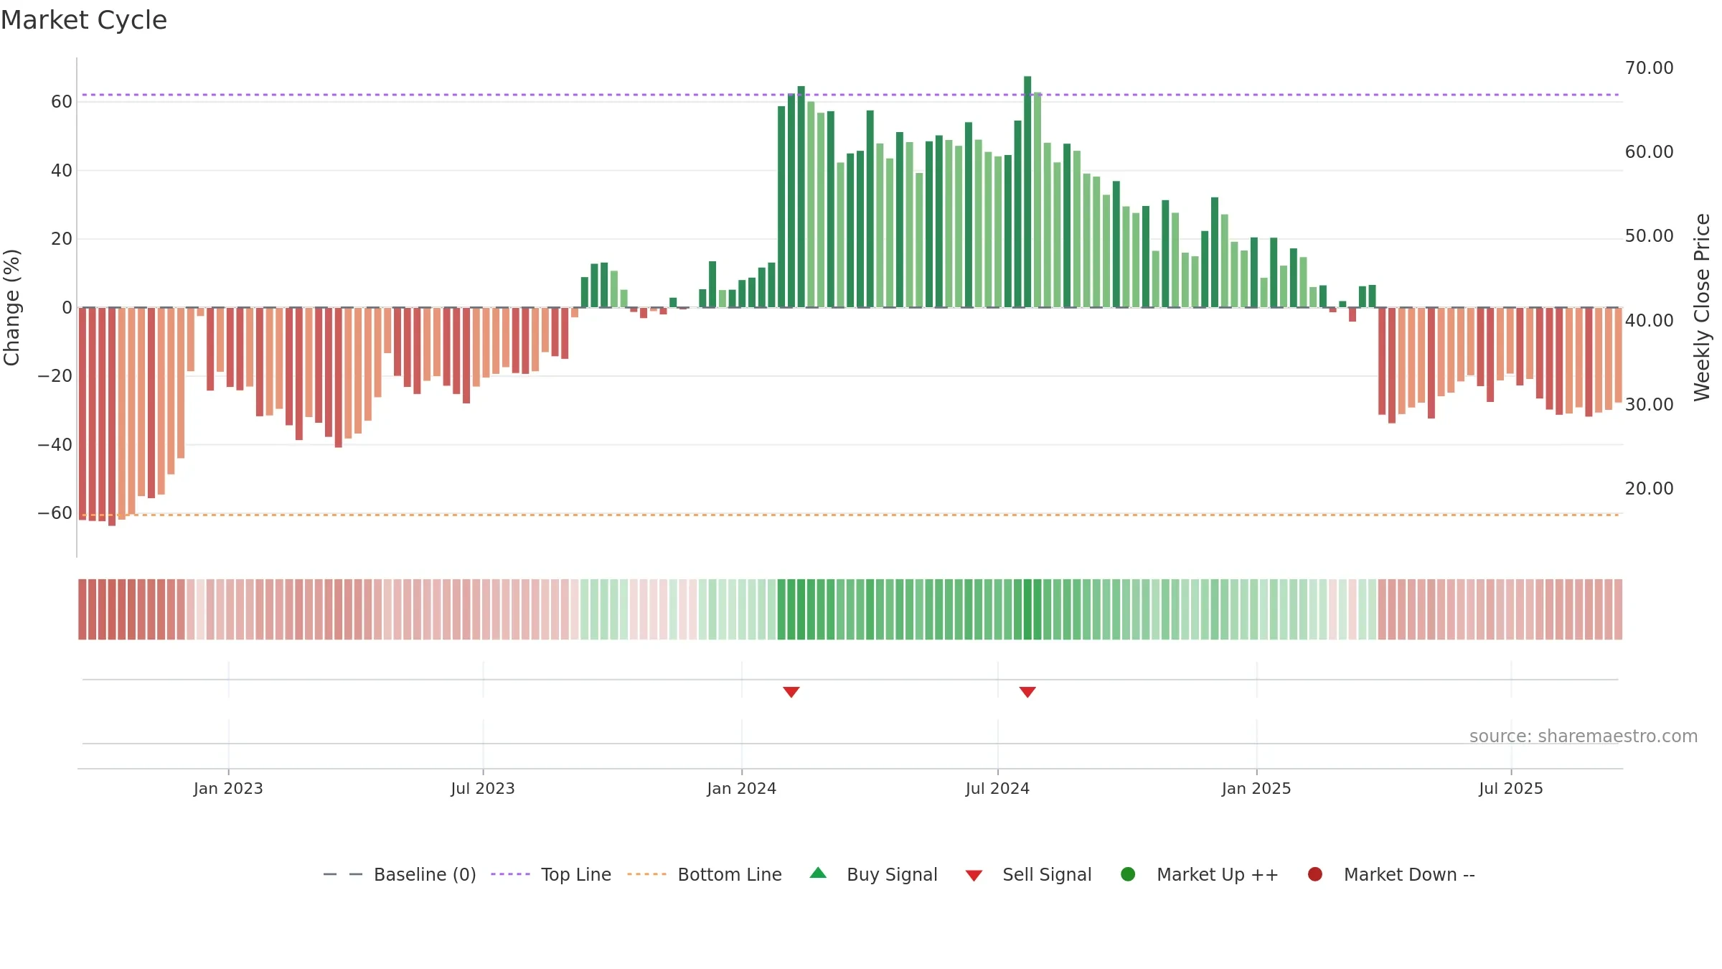Click the Market Cycle chart title
This screenshot has height=969, width=1722.
pyautogui.click(x=84, y=20)
